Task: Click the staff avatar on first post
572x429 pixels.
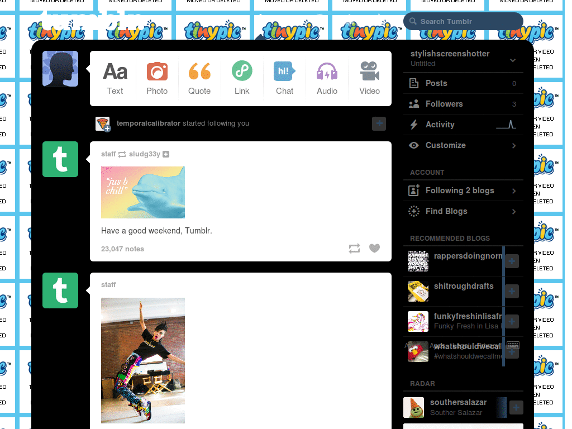Action: coord(60,159)
